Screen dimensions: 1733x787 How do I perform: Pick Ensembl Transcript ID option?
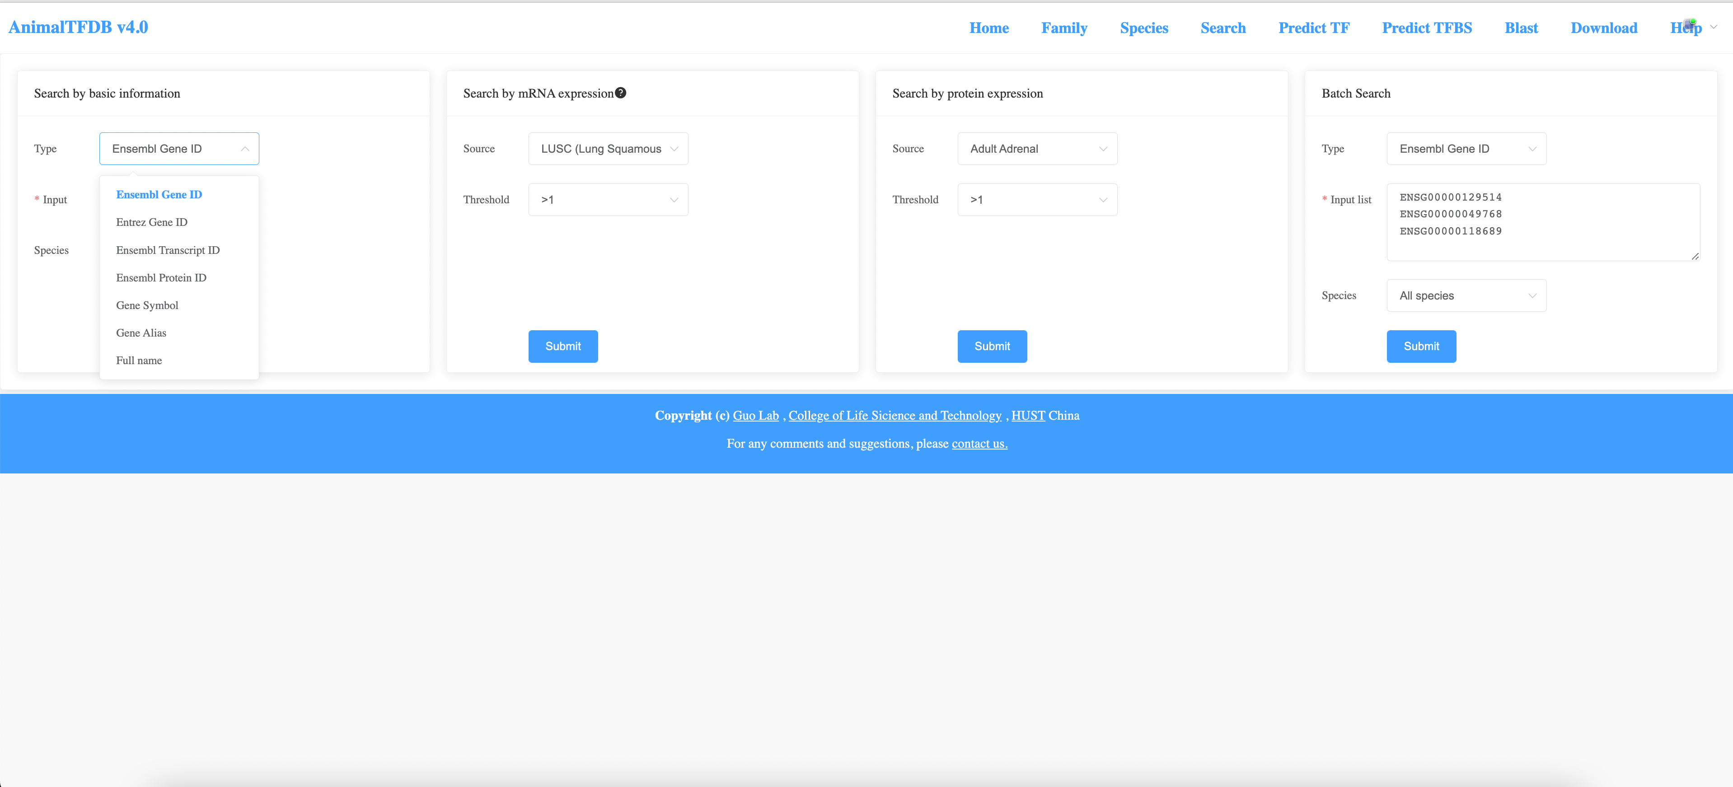pyautogui.click(x=168, y=250)
